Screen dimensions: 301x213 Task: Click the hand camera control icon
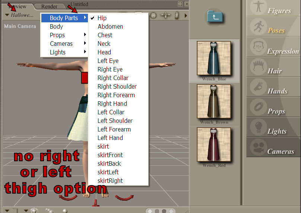coord(177,16)
